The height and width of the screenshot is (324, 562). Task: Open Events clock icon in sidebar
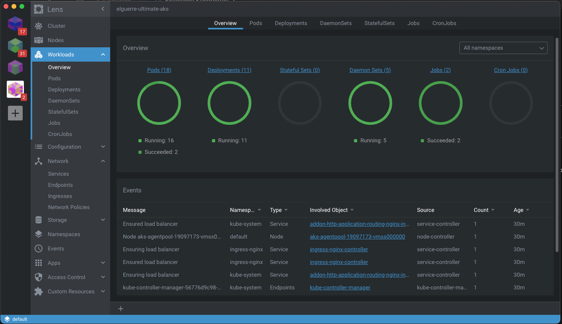[39, 248]
